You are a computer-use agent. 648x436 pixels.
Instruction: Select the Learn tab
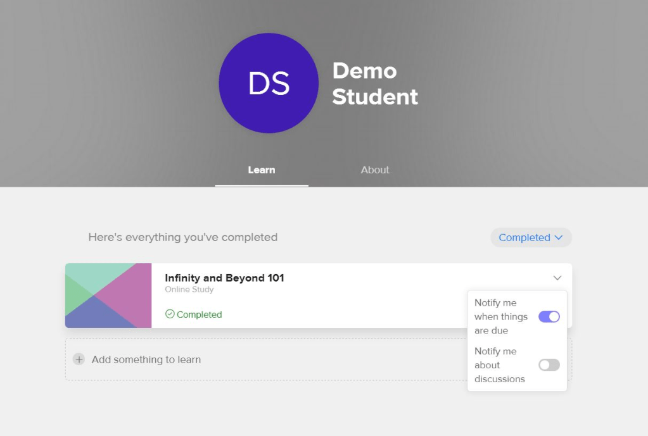tap(262, 170)
